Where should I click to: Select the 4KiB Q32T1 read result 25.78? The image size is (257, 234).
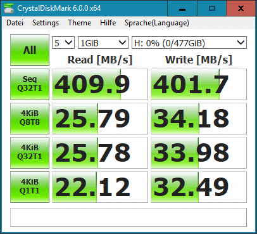tap(100, 153)
